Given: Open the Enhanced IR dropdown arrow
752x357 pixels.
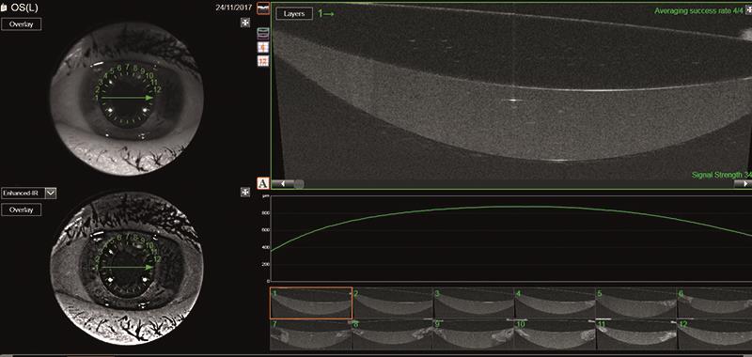Looking at the screenshot, I should [51, 194].
